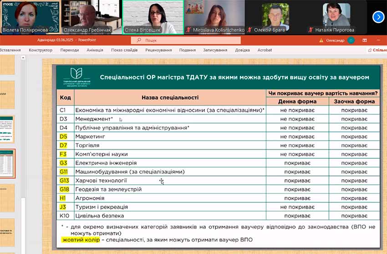Switch to the Анімація tab
387x254 pixels.
[95, 50]
